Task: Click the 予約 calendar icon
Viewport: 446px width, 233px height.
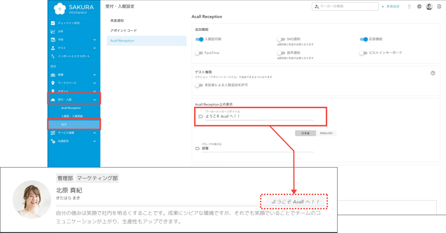Action: (53, 40)
